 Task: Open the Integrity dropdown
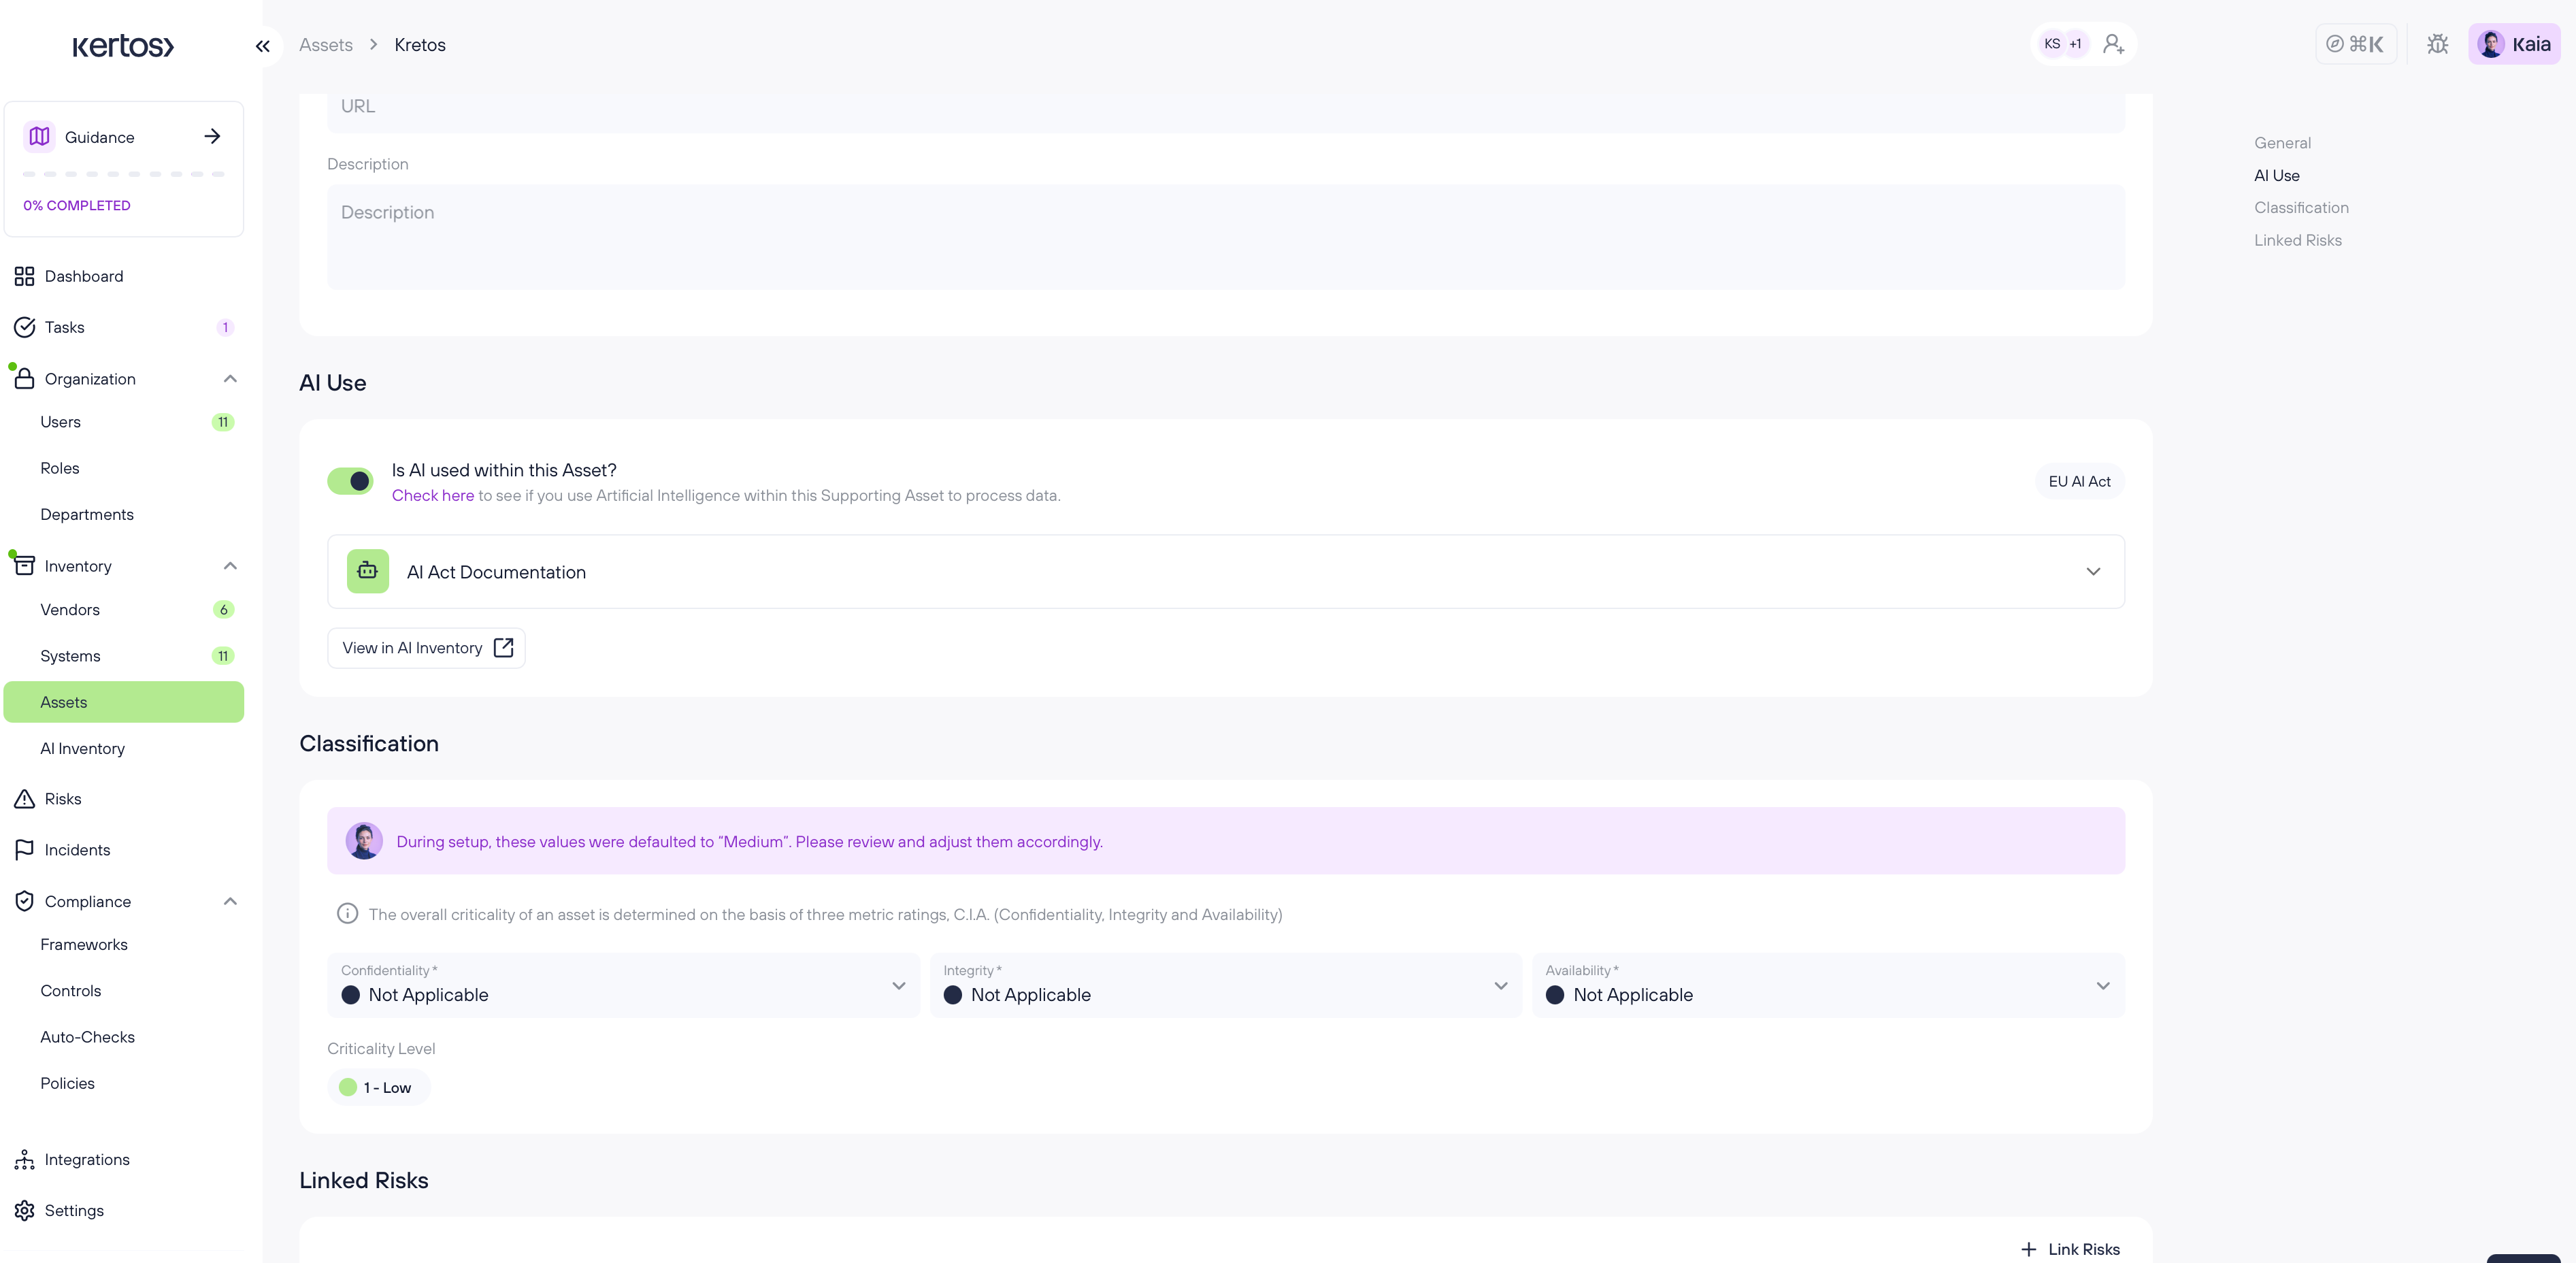pos(1225,985)
